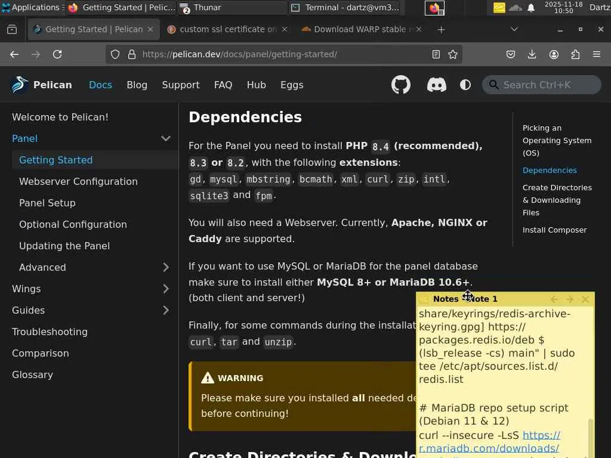The image size is (611, 458).
Task: Open the Firefox View icon
Action: coord(12,29)
